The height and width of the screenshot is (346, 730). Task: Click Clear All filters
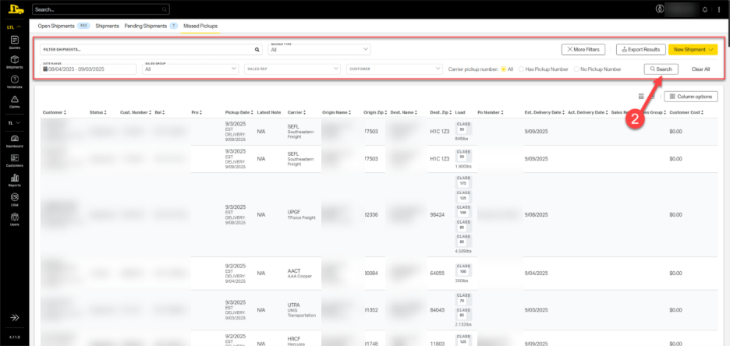700,69
